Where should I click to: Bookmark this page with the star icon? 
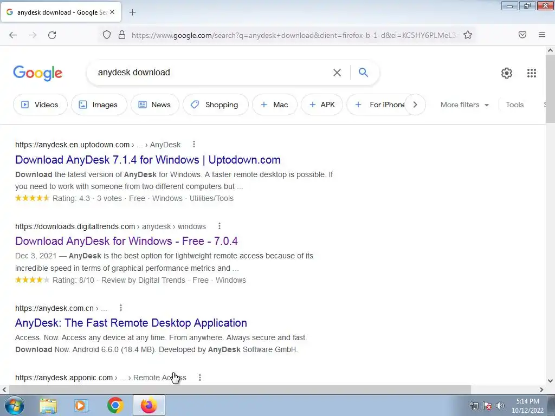pyautogui.click(x=468, y=35)
